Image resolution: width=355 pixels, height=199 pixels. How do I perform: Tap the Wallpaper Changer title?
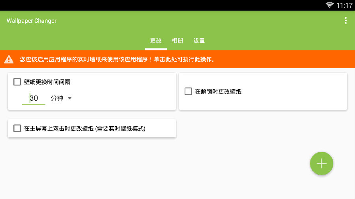[32, 21]
